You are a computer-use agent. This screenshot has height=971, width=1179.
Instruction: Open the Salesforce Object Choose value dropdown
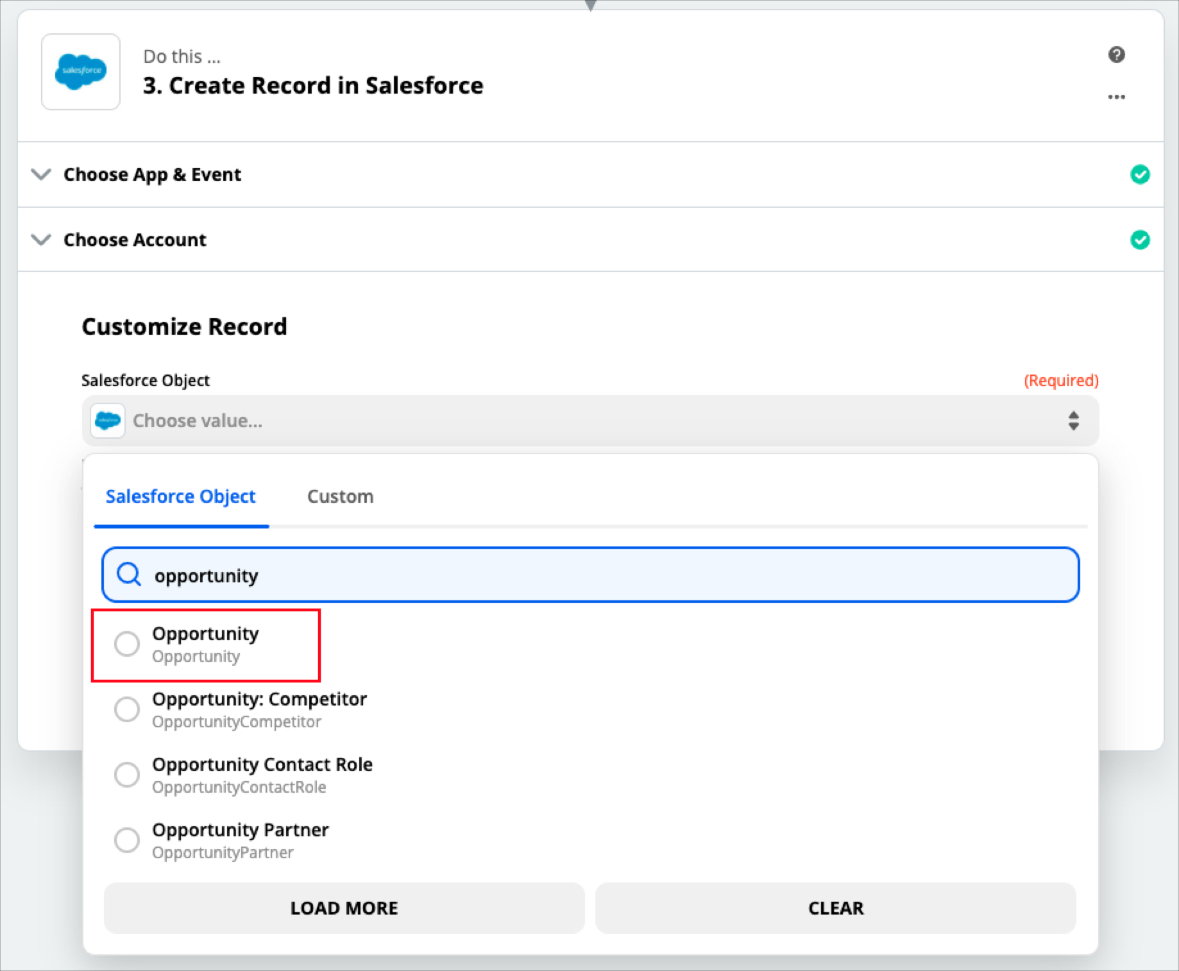coord(590,421)
